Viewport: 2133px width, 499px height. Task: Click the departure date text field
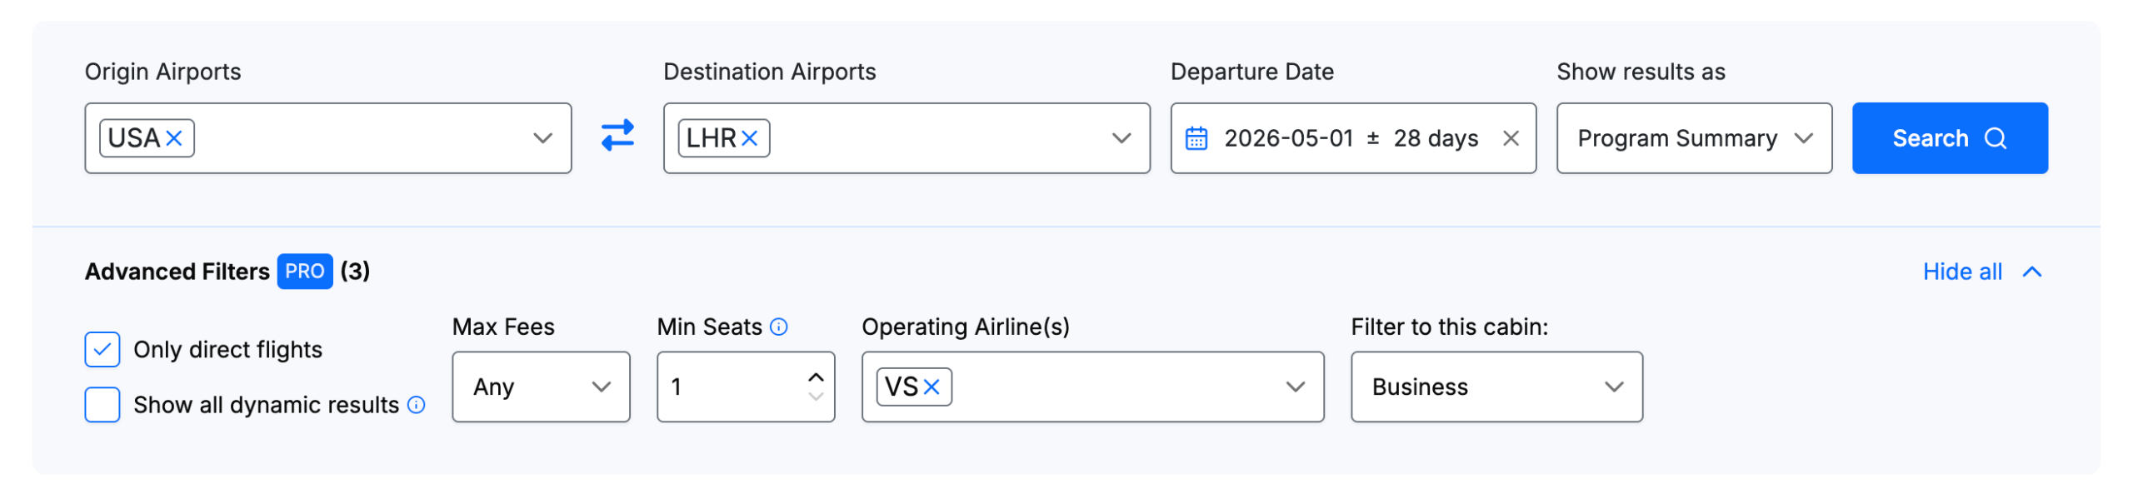pos(1350,138)
